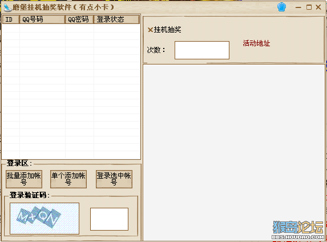Click the application icon in title bar
This screenshot has width=327, height=242.
coord(7,7)
